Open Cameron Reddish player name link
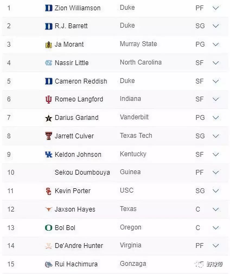 [81, 81]
